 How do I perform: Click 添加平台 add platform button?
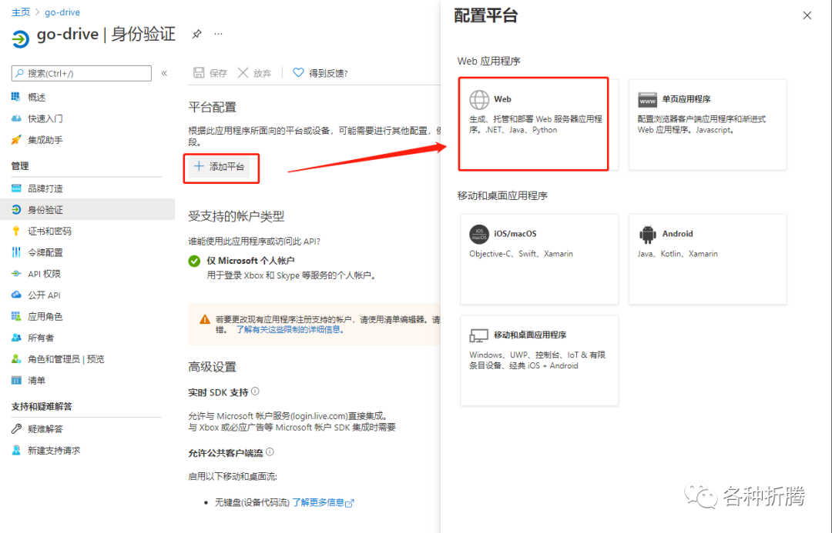[x=220, y=167]
